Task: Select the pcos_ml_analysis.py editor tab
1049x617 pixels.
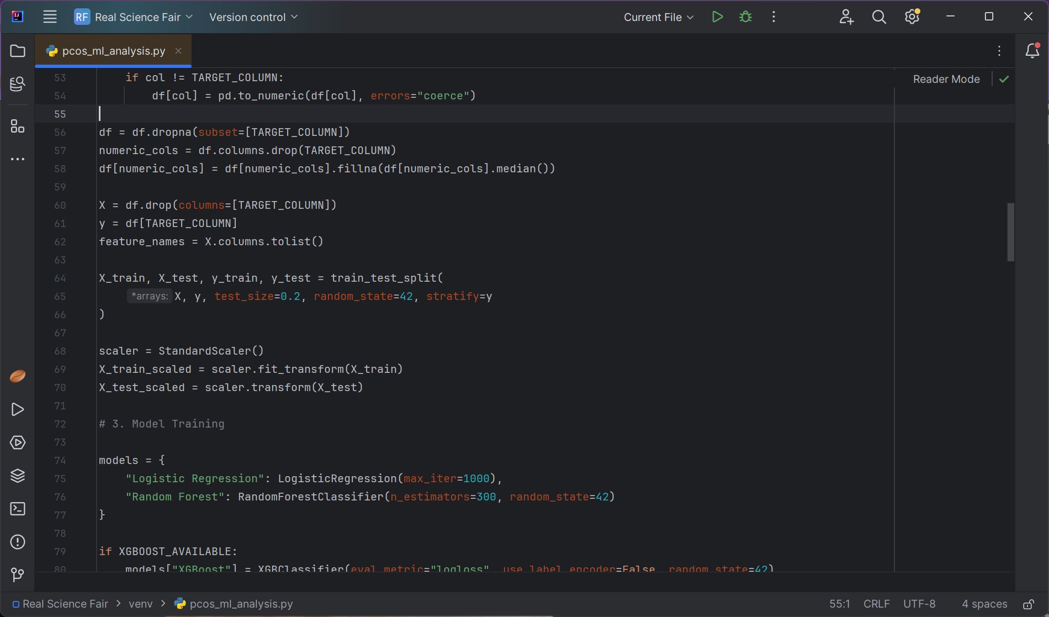Action: click(113, 51)
